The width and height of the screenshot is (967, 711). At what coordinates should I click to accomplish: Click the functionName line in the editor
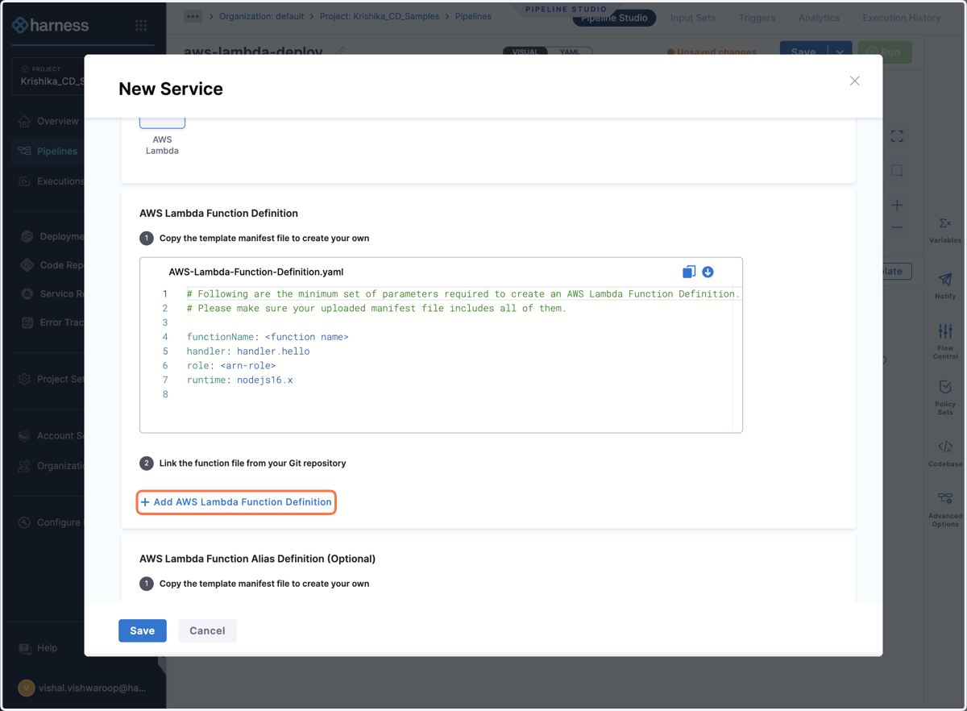click(x=268, y=337)
